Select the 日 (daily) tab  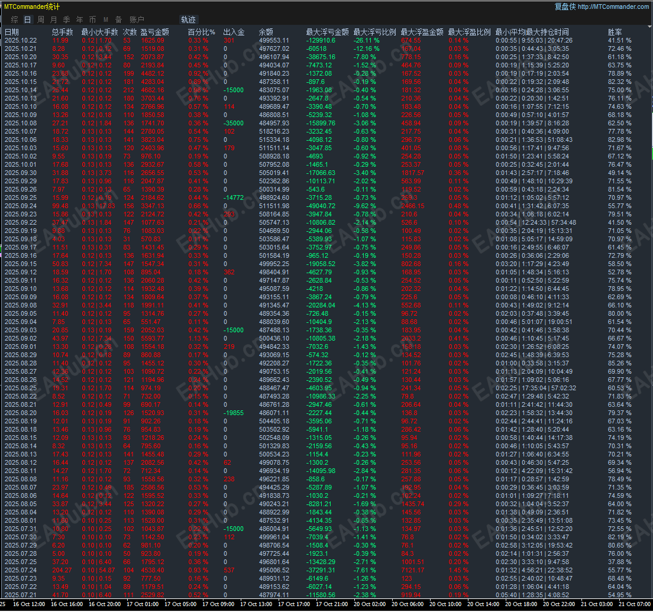point(27,20)
